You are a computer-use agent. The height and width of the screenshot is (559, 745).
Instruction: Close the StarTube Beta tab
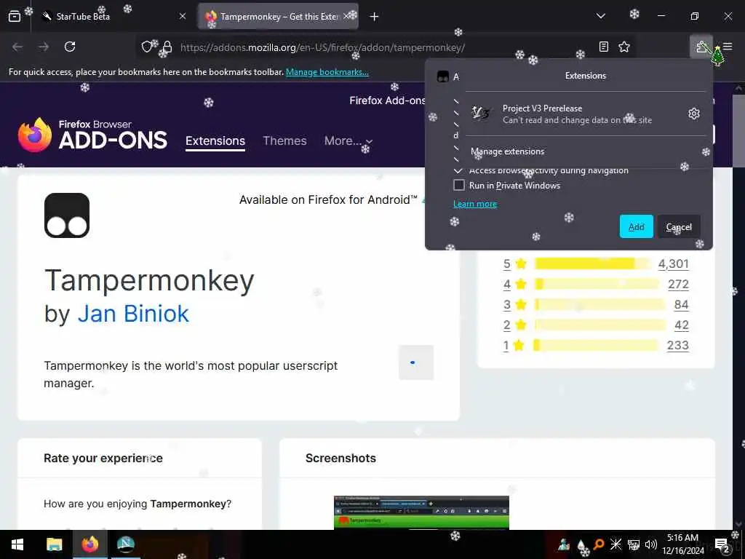[183, 16]
